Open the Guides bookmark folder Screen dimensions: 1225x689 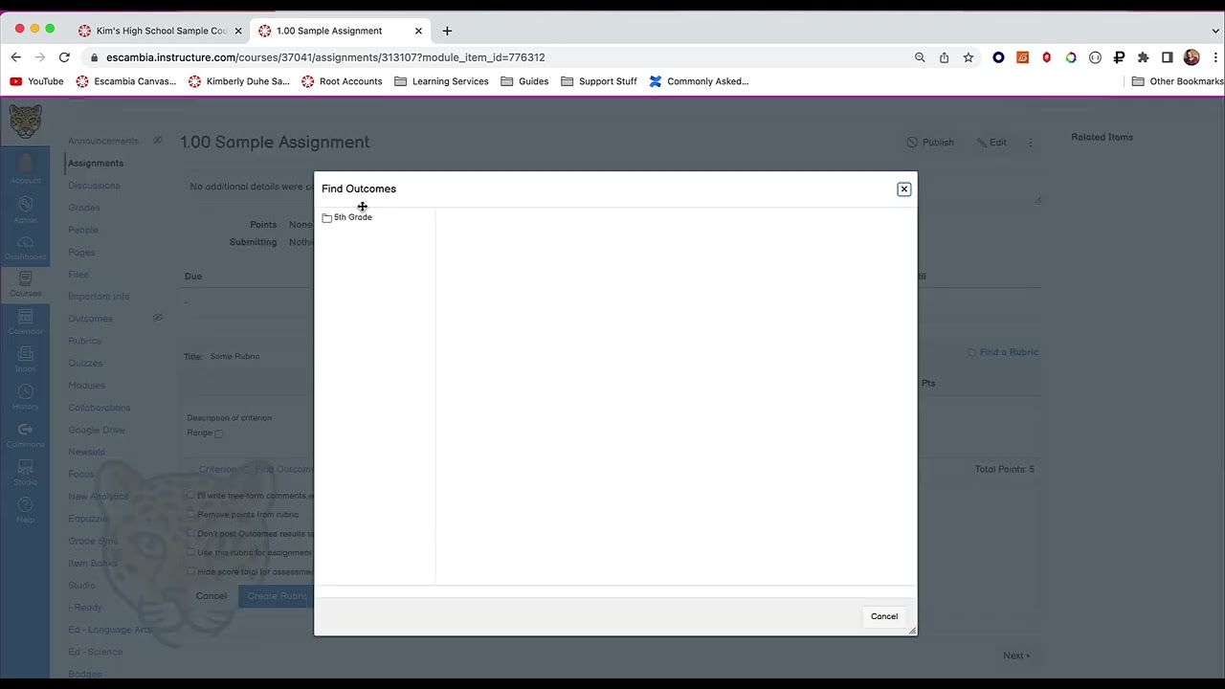524,81
